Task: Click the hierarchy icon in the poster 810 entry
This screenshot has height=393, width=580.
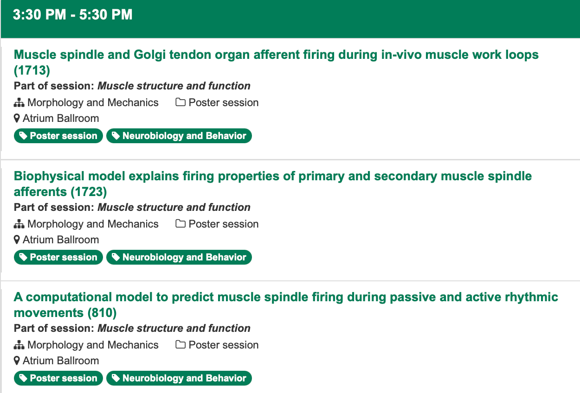Action: tap(19, 345)
